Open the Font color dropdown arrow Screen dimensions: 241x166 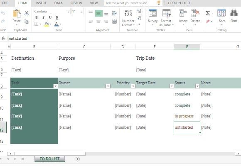click(60, 24)
